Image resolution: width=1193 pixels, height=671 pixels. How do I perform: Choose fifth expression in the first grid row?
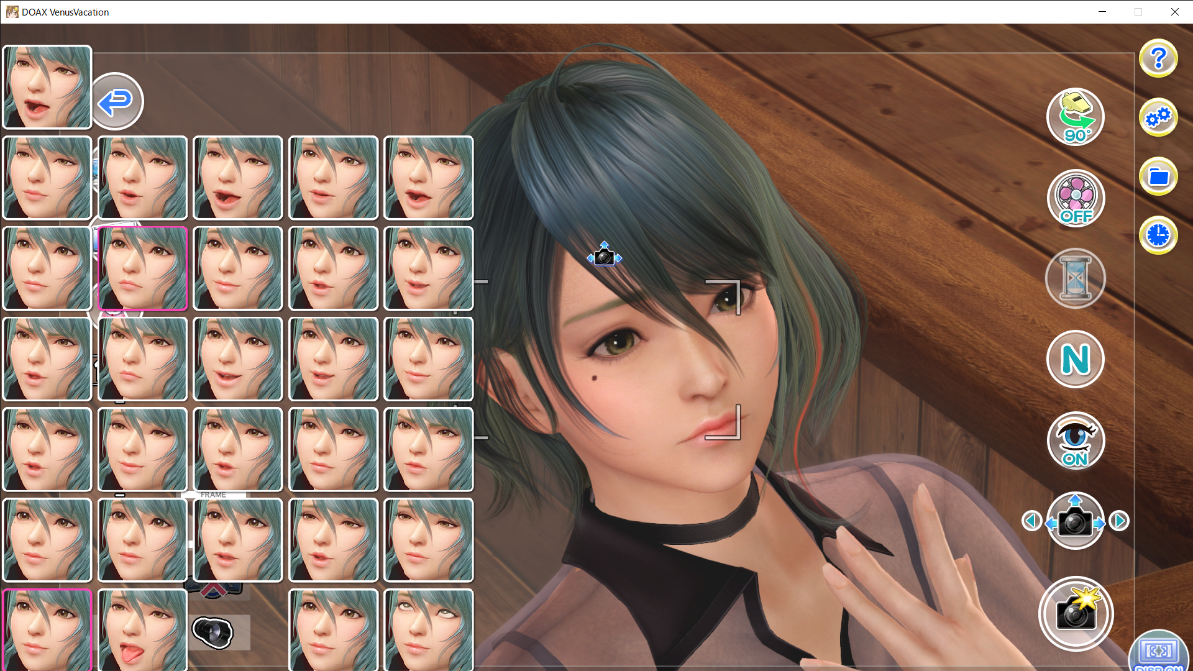(x=429, y=178)
